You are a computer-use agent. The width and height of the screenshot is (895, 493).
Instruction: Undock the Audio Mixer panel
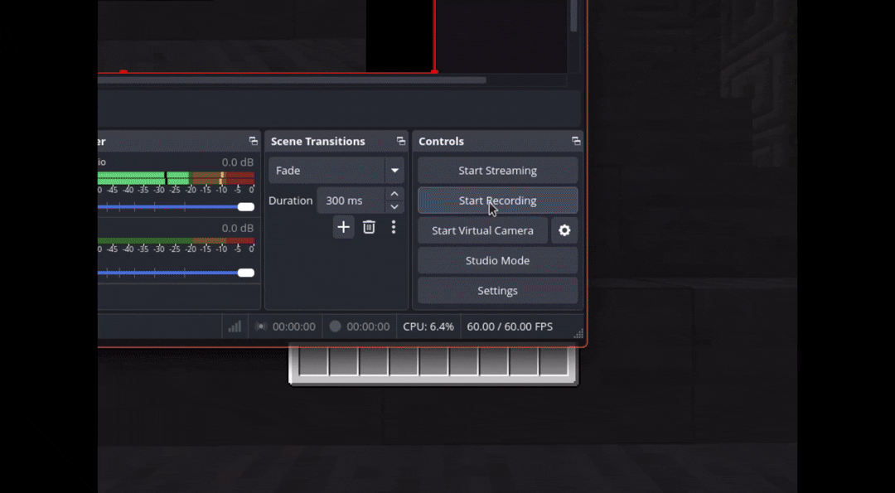(x=253, y=141)
